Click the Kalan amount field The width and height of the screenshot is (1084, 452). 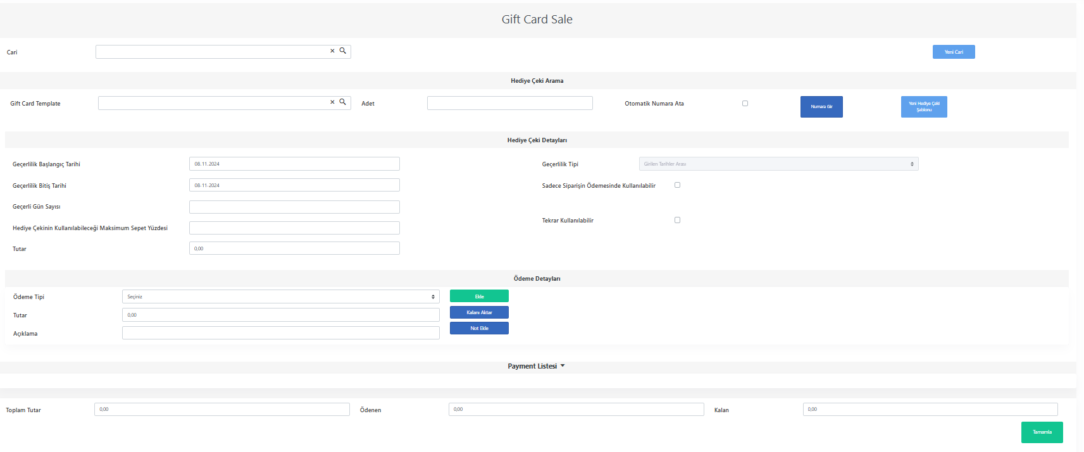click(930, 410)
